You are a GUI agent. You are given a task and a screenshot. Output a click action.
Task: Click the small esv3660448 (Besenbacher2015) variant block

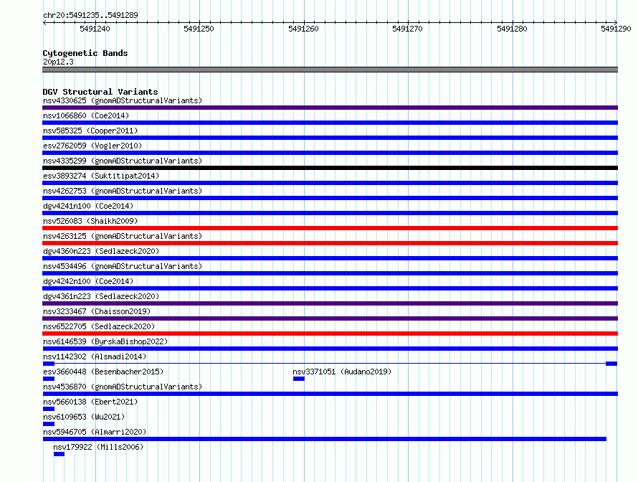(49, 379)
